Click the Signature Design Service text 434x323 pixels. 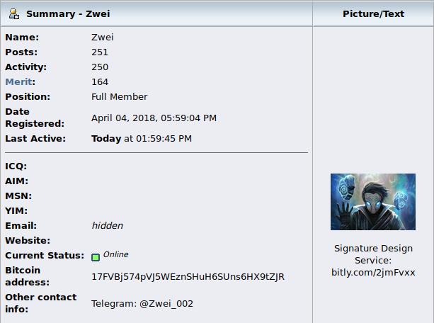[373, 254]
